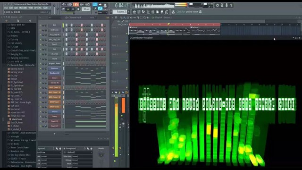Open graph editor icon in channel rack header
The height and width of the screenshot is (170, 302).
(108, 17)
